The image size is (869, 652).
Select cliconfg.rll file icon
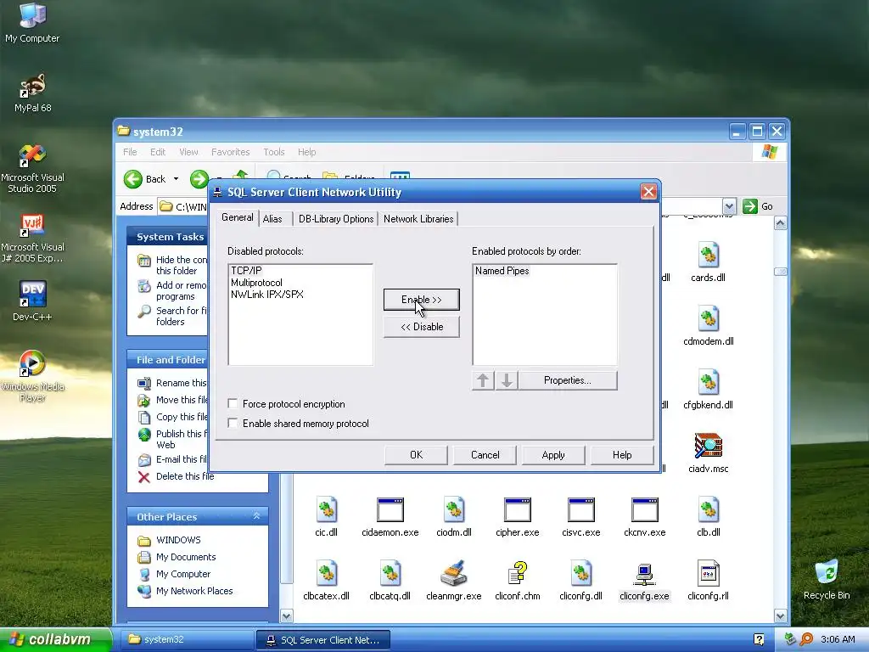coord(709,581)
